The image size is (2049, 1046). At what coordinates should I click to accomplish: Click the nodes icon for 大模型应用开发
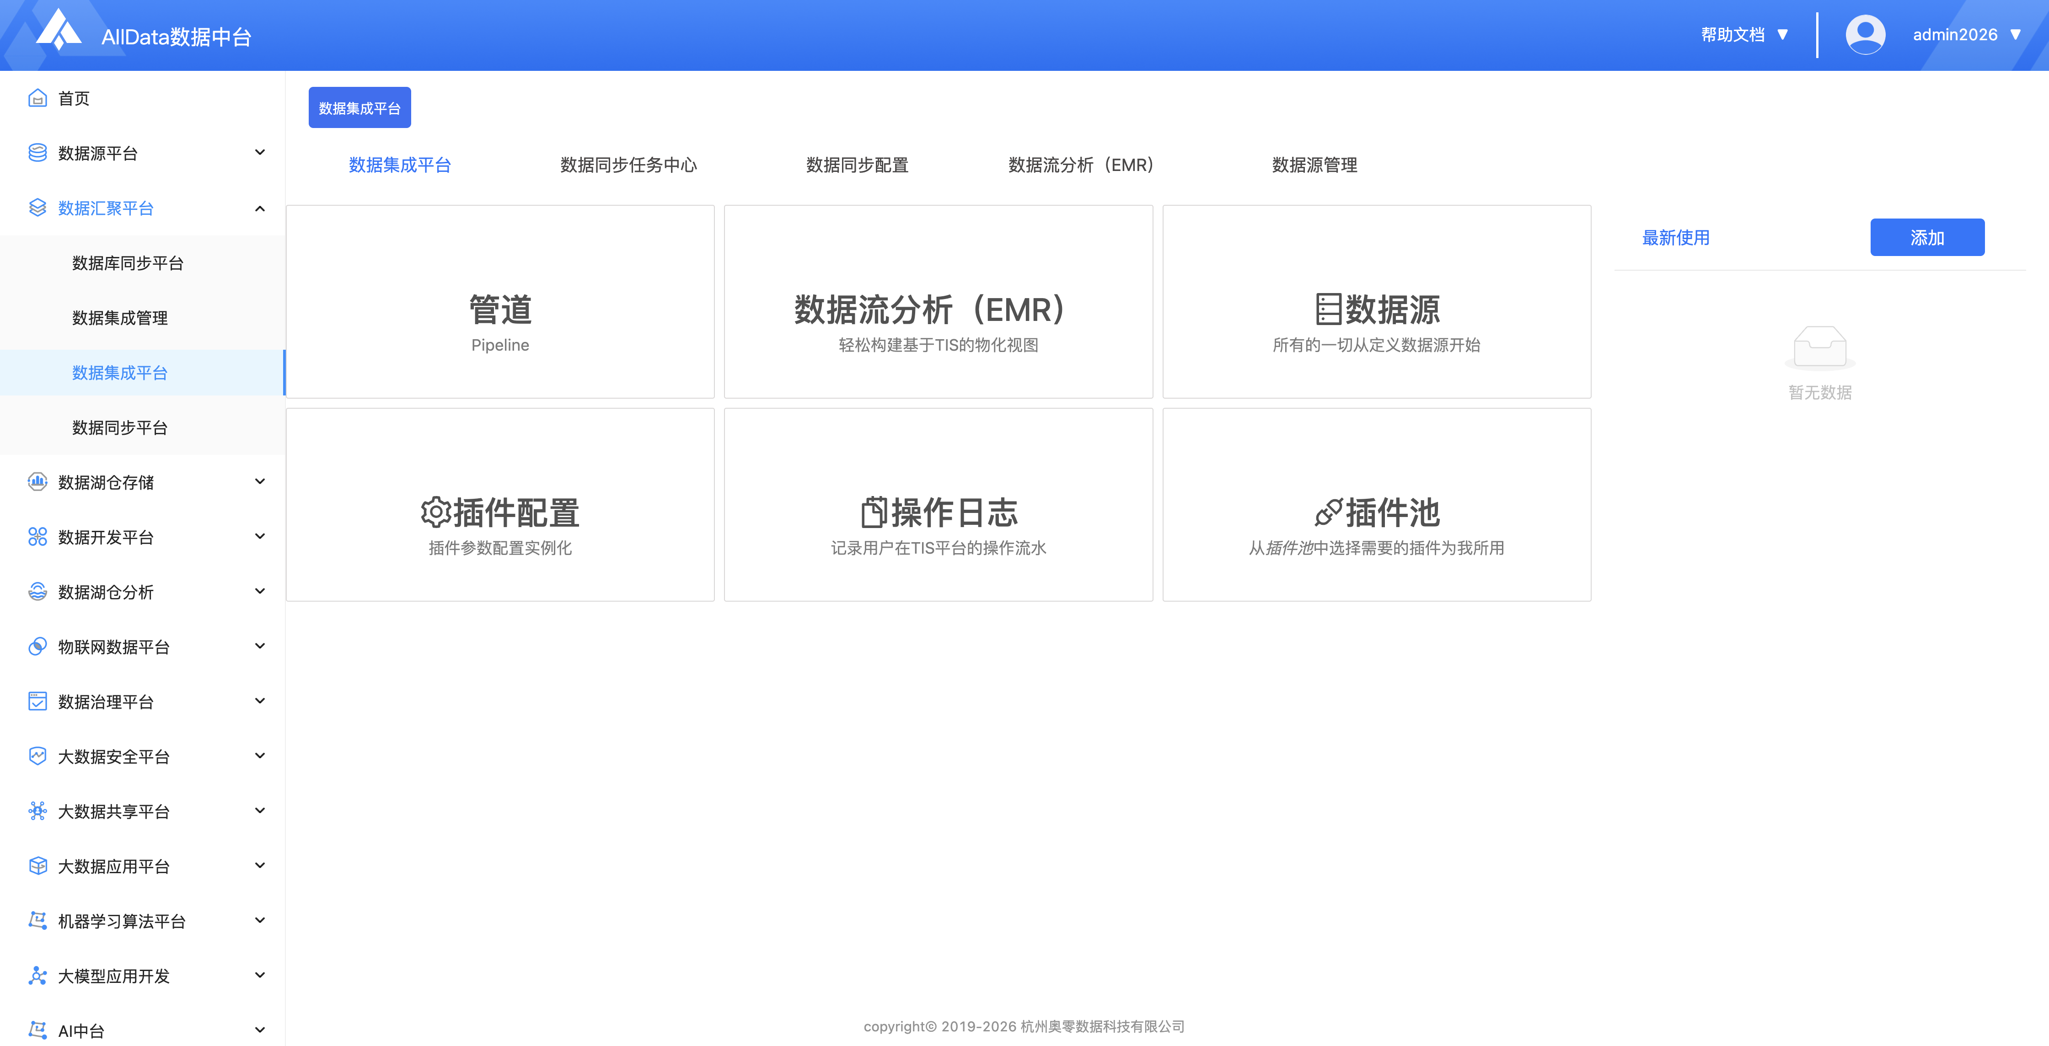(x=38, y=975)
